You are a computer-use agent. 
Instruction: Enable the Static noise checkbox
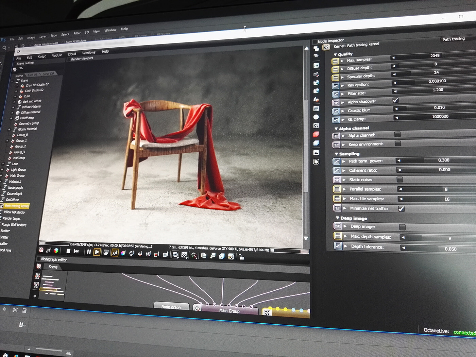400,179
